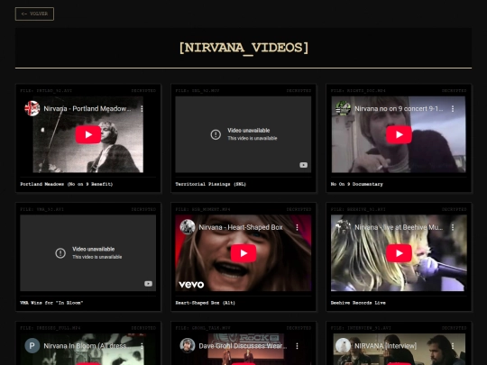Click 'FILE: SNL_92.MOV' label

pyautogui.click(x=198, y=91)
